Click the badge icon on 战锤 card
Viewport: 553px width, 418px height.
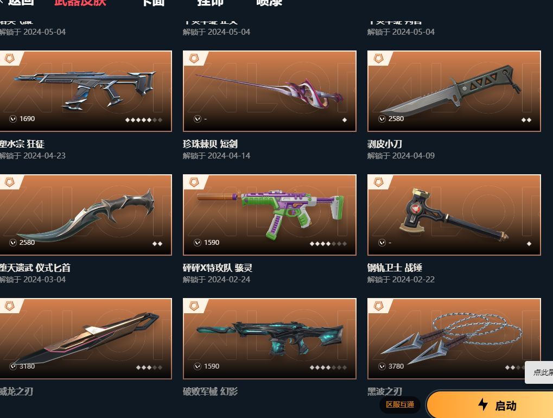tap(378, 182)
